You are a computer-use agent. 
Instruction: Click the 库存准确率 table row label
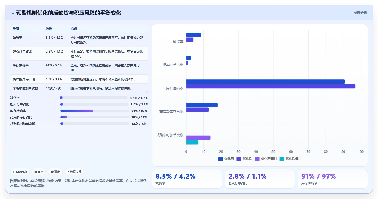21,65
